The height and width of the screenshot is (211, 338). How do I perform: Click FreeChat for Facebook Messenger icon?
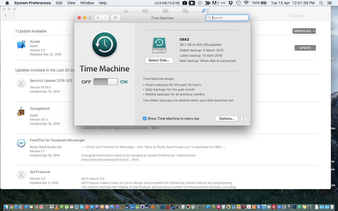coord(21,143)
